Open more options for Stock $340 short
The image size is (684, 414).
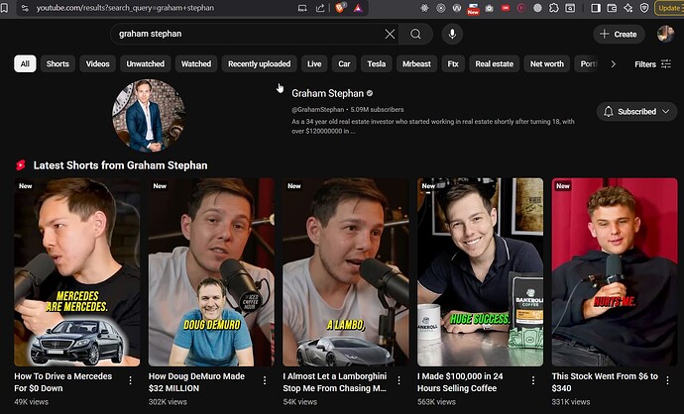(x=667, y=380)
